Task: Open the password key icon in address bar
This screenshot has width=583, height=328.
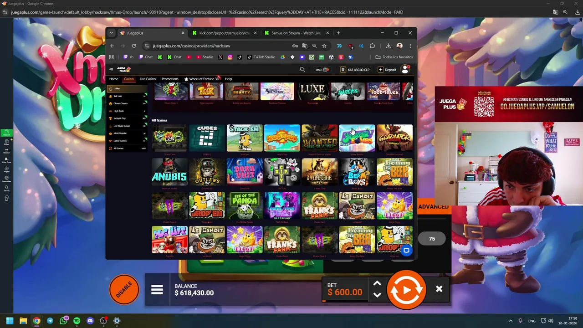Action: 295,46
